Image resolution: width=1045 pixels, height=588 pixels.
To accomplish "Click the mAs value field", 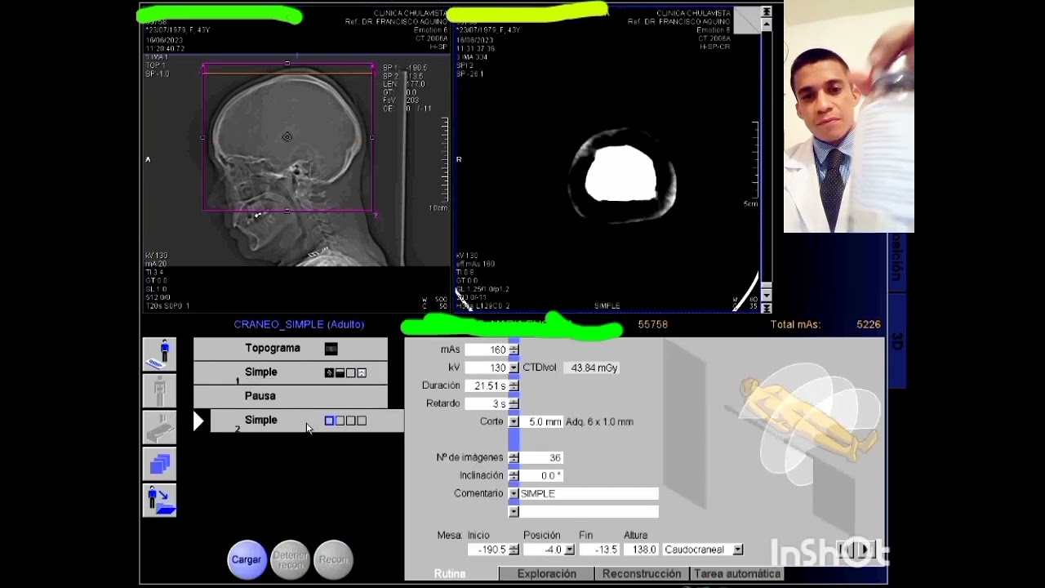I will 487,350.
